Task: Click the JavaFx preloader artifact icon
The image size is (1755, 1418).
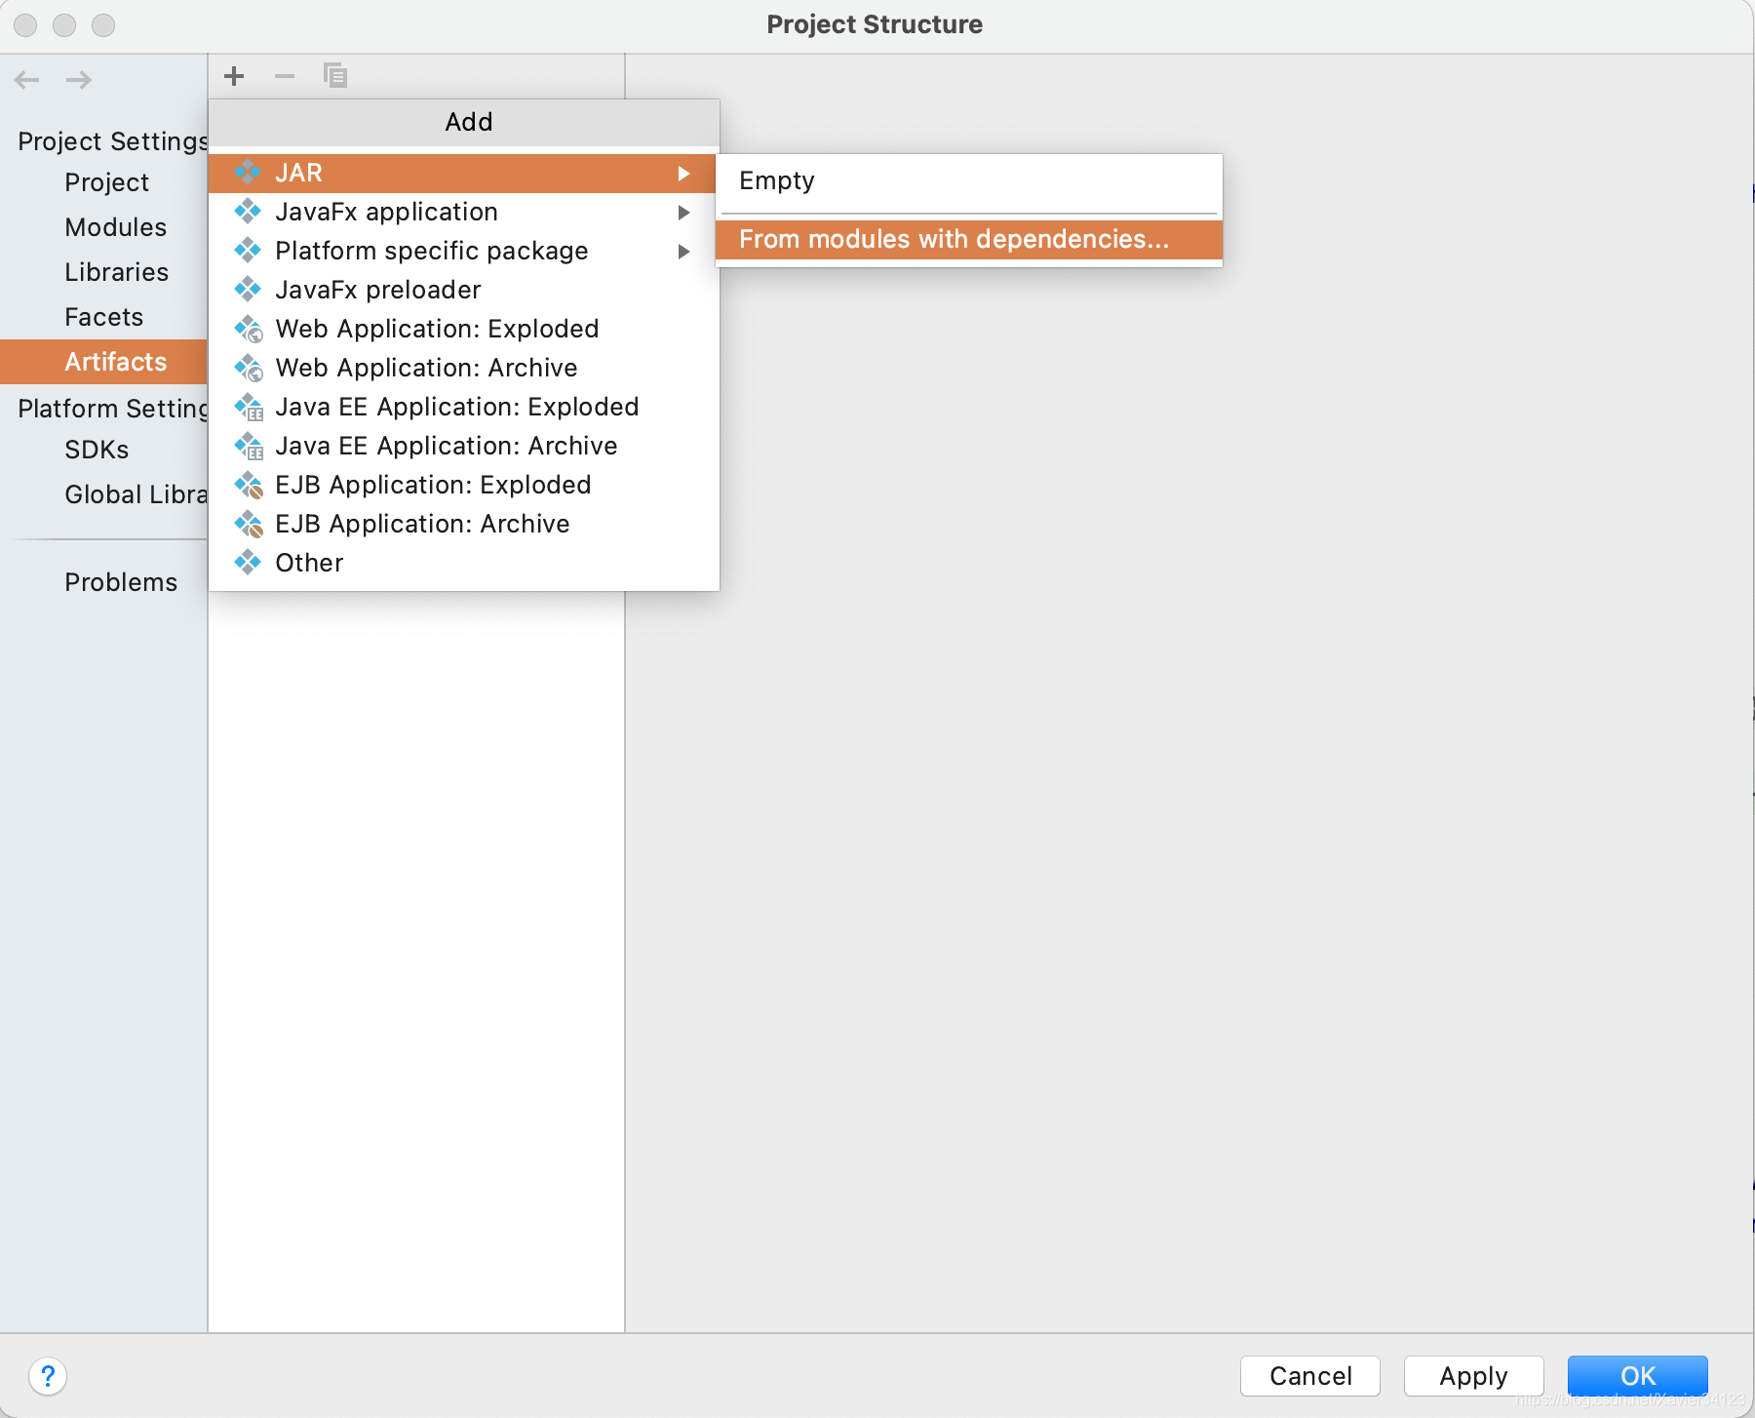Action: tap(249, 290)
